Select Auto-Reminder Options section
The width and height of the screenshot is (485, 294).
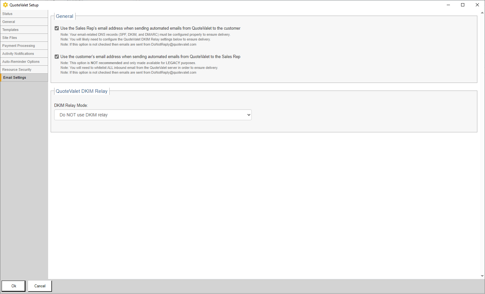[24, 62]
